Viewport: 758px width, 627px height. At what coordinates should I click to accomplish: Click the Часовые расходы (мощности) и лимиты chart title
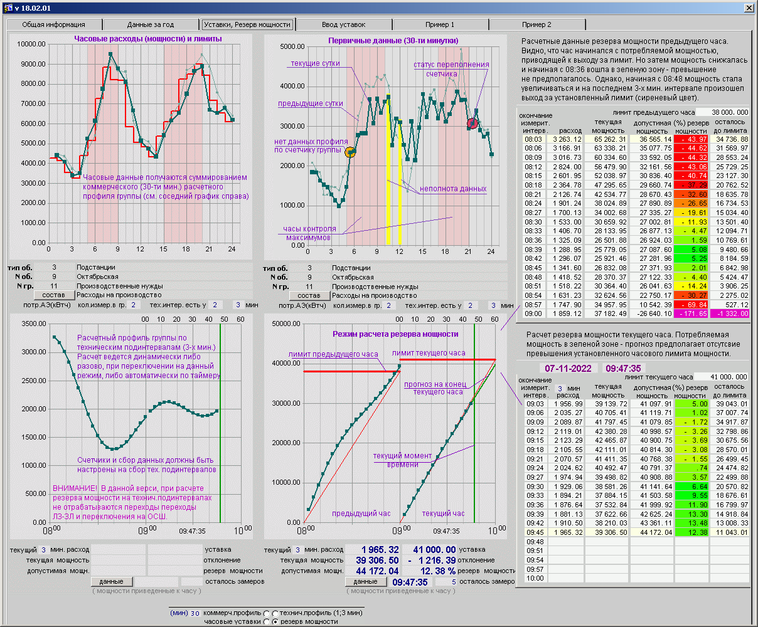[x=148, y=39]
